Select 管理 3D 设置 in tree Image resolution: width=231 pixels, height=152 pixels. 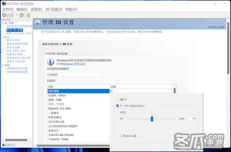[x=14, y=30]
